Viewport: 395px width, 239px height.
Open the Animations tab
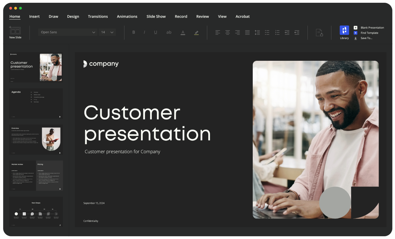[x=127, y=16]
